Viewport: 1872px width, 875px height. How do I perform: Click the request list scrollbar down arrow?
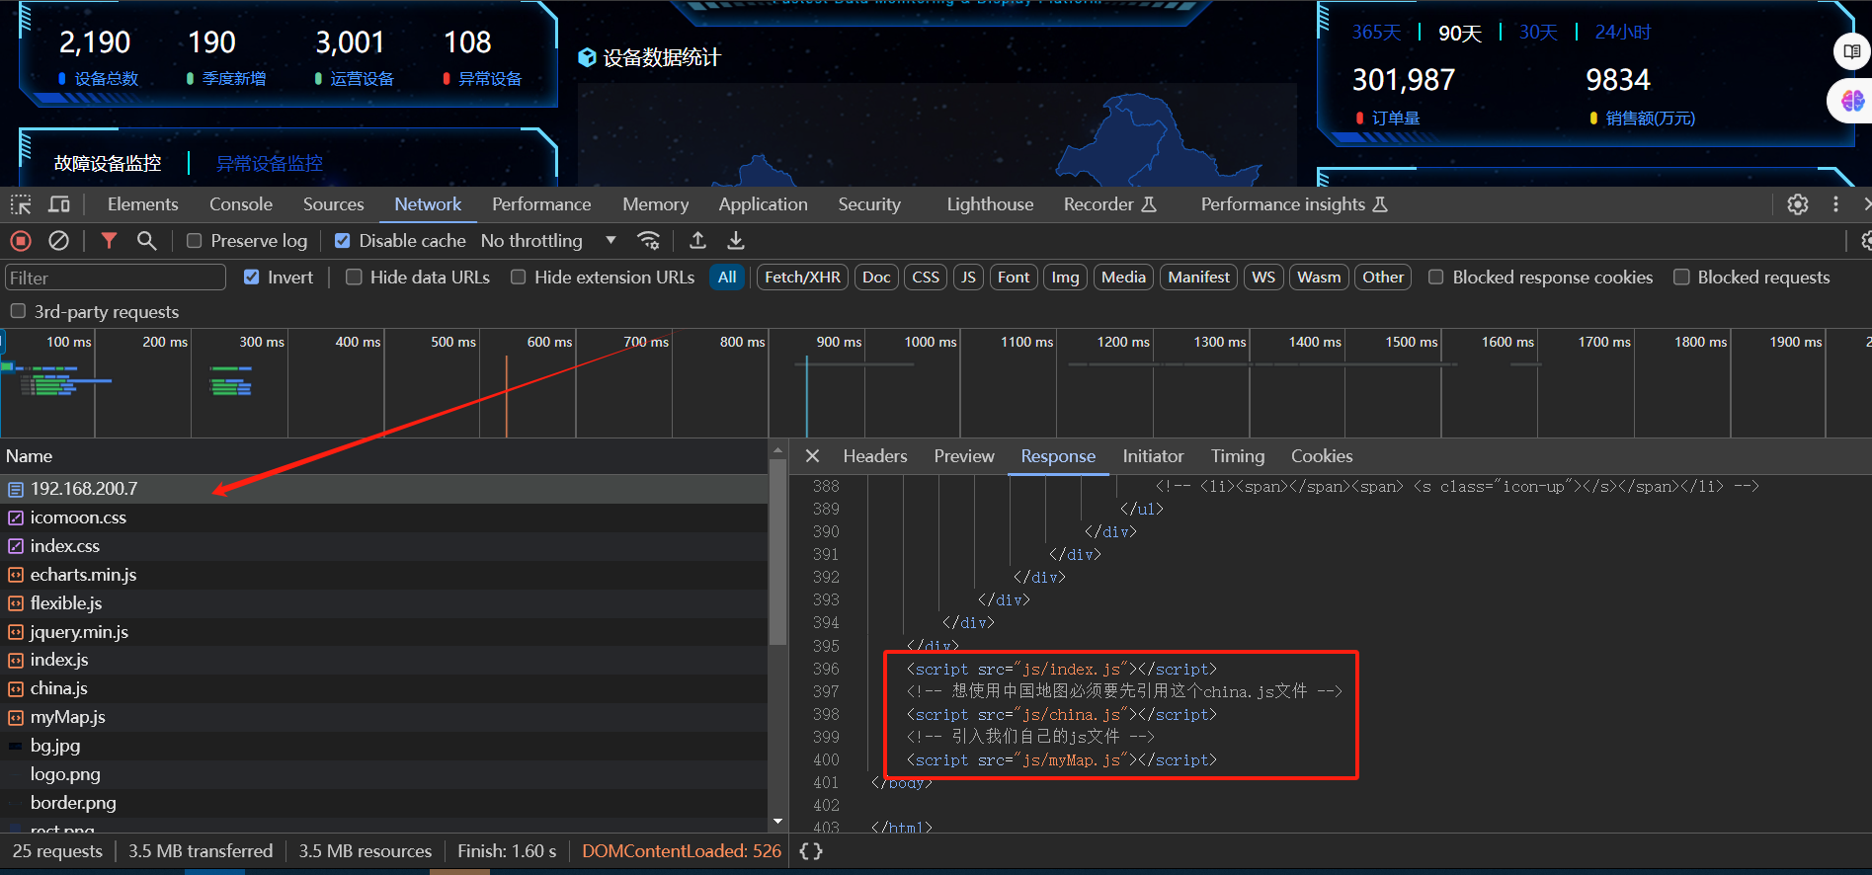click(777, 822)
